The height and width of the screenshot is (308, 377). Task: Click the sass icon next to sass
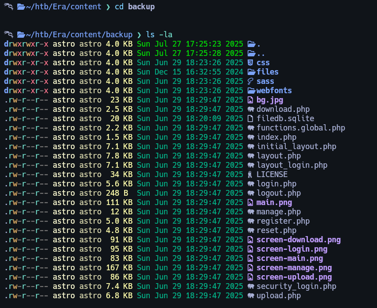pyautogui.click(x=250, y=81)
